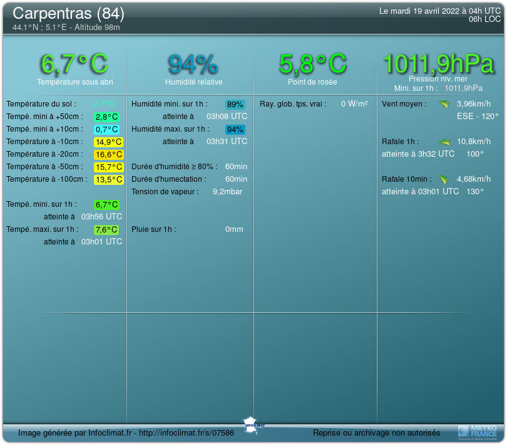Click the Infoclimat France map logo
The width and height of the screenshot is (507, 445).
(252, 423)
